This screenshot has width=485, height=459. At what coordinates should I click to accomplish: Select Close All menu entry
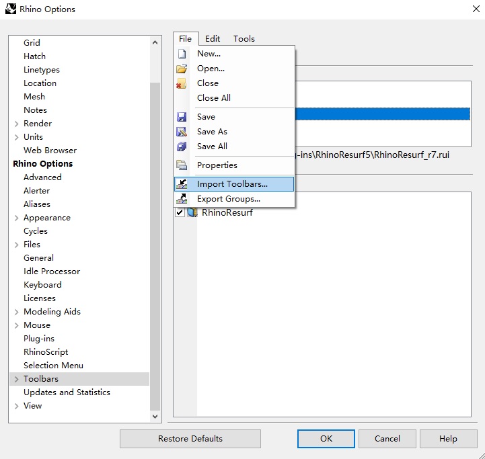[234, 98]
